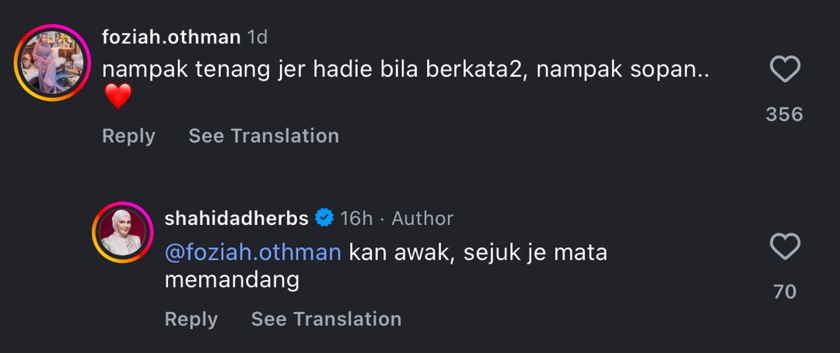Screen dimensions: 840x353
Task: Like shahidadherbs' reply with the heart
Action: [785, 247]
